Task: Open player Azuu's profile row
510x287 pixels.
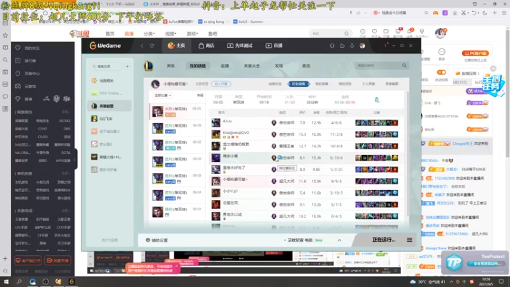Action: (307, 122)
